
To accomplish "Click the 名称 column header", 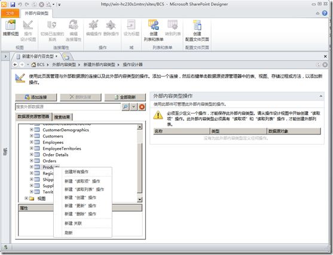I will pyautogui.click(x=182, y=131).
